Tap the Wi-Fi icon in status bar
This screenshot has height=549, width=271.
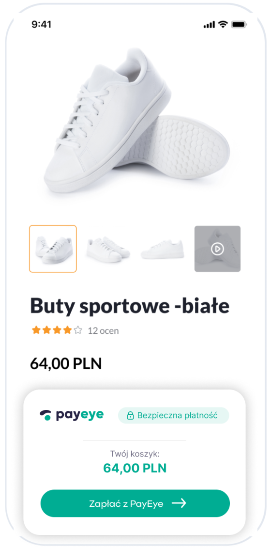223,25
